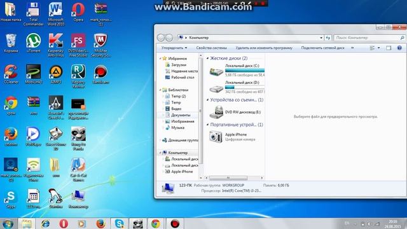Select Видео library in navigation pane
This screenshot has width=407, height=229.
tap(173, 109)
